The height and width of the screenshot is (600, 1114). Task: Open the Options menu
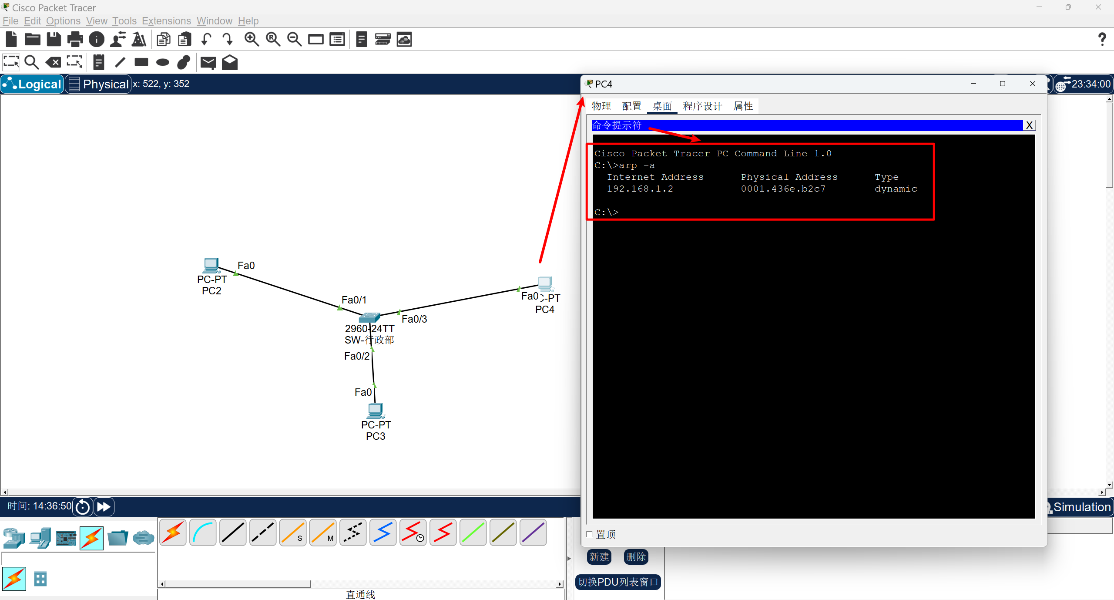[x=64, y=21]
